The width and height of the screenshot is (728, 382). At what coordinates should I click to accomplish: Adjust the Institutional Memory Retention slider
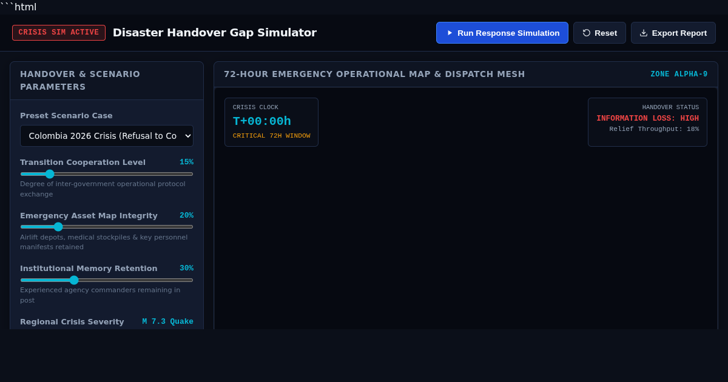point(107,280)
